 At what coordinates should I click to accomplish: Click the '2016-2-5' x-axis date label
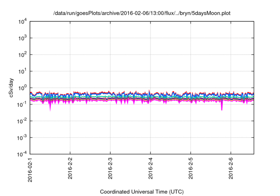[191, 168]
